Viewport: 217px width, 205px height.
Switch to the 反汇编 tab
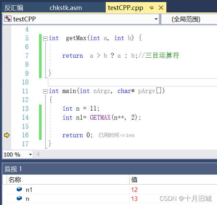coord(13,8)
